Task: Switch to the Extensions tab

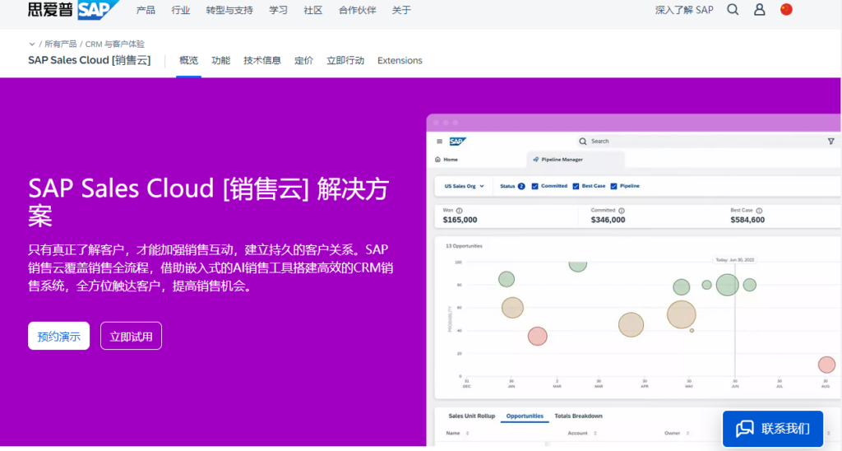Action: [x=400, y=60]
